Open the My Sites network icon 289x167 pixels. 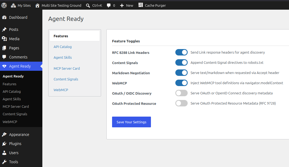click(13, 6)
